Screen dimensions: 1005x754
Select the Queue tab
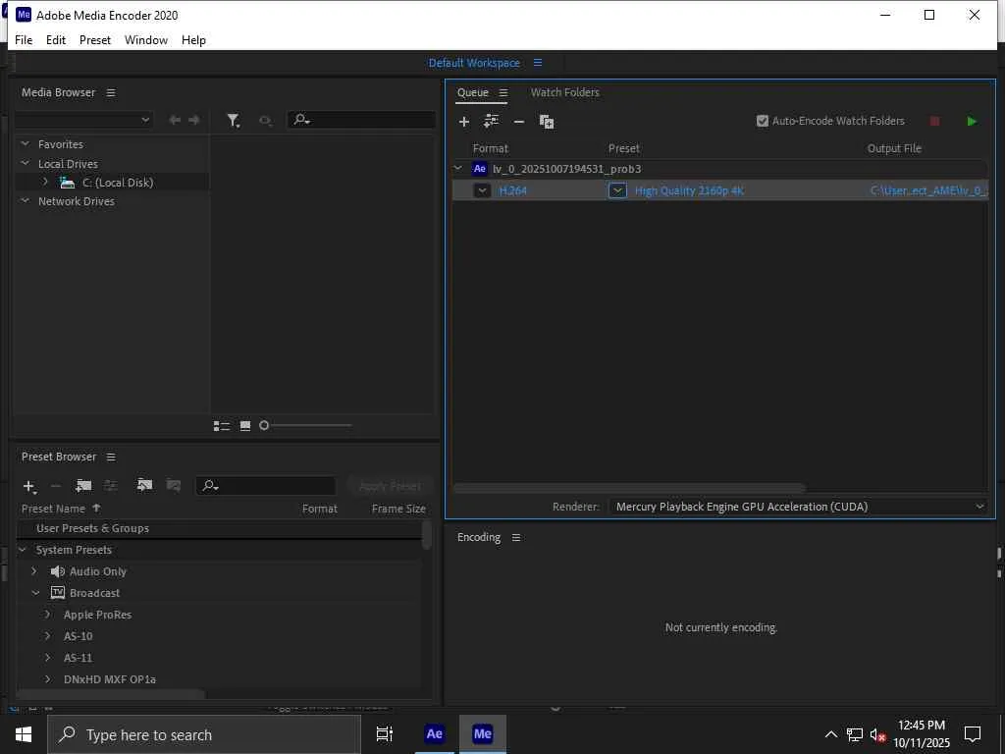click(473, 92)
